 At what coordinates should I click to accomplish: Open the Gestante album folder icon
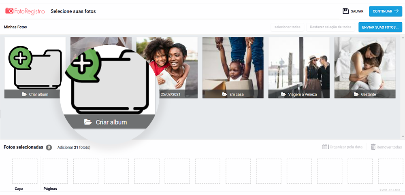point(356,94)
